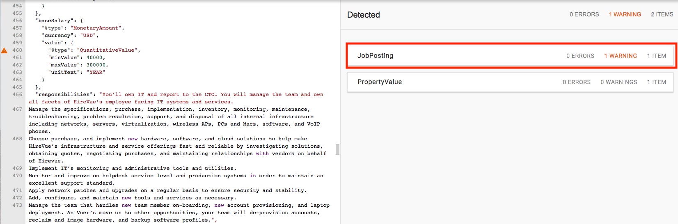Click the 2 ITEMS total in the header
Screen dimensions: 678x224
pos(662,14)
